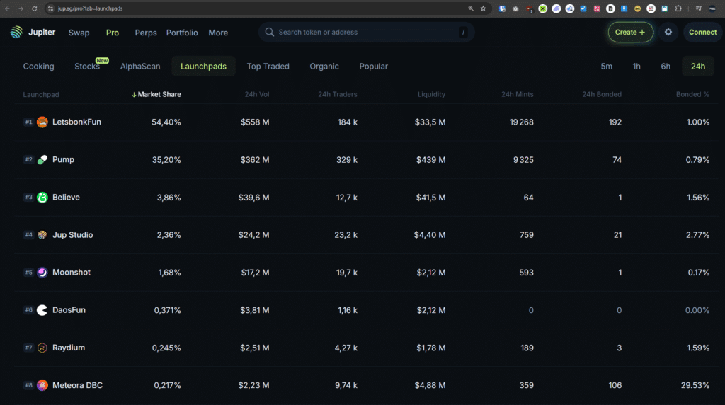Open the Perps page
Viewport: 725px width, 405px height.
pyautogui.click(x=146, y=33)
